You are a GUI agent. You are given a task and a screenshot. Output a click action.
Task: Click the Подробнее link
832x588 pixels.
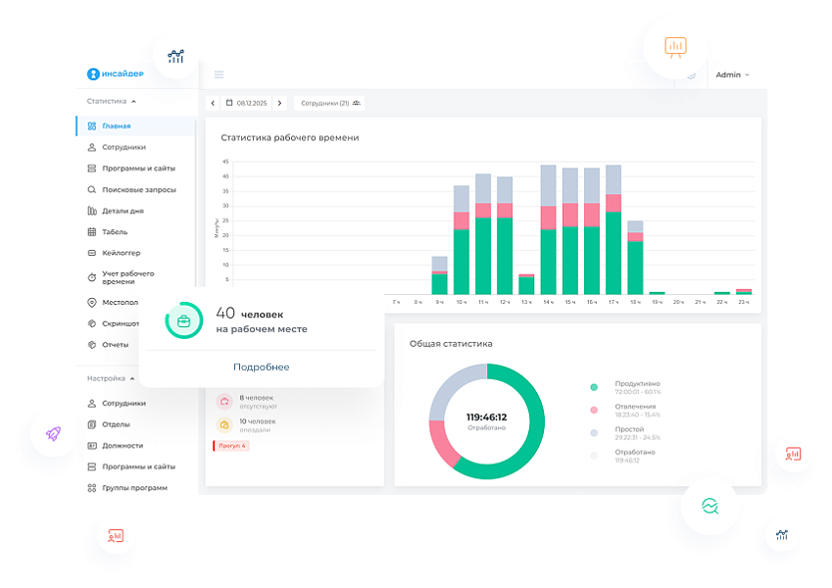[x=261, y=367]
